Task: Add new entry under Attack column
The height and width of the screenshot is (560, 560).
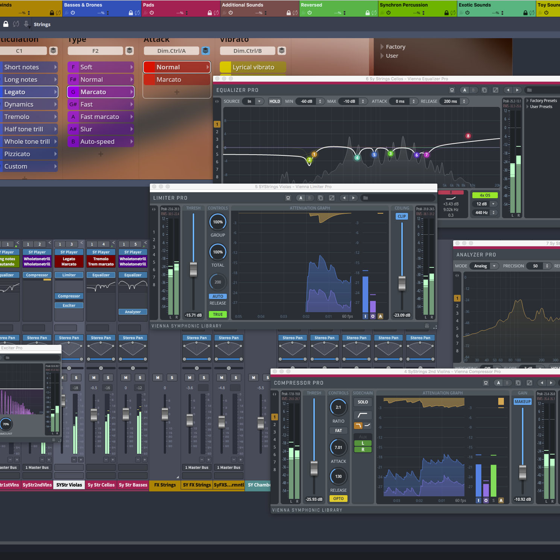Action: 177,92
